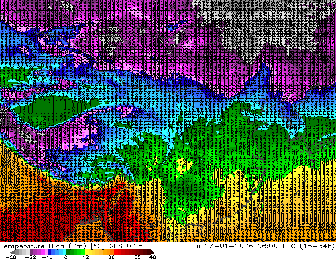Click the '26' legend value

pos(111,257)
